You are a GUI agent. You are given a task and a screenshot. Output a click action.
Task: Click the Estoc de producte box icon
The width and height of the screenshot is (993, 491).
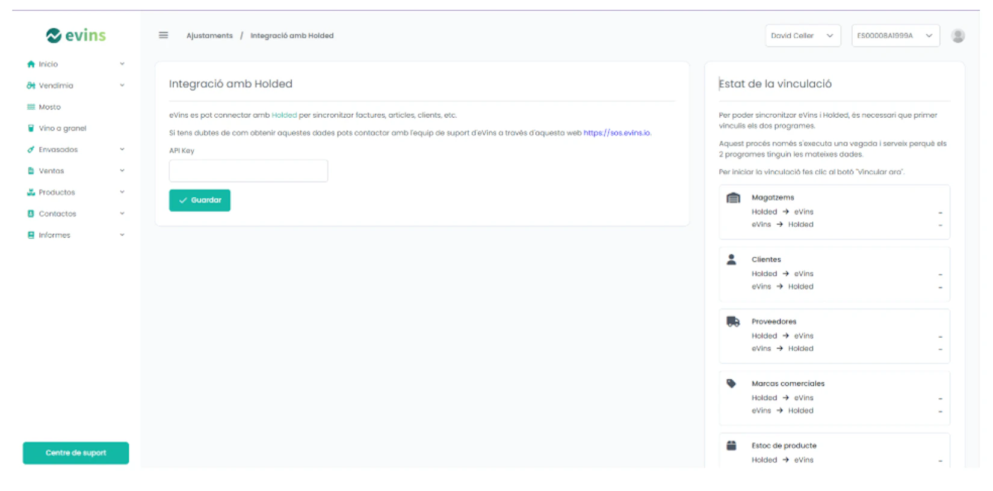731,445
